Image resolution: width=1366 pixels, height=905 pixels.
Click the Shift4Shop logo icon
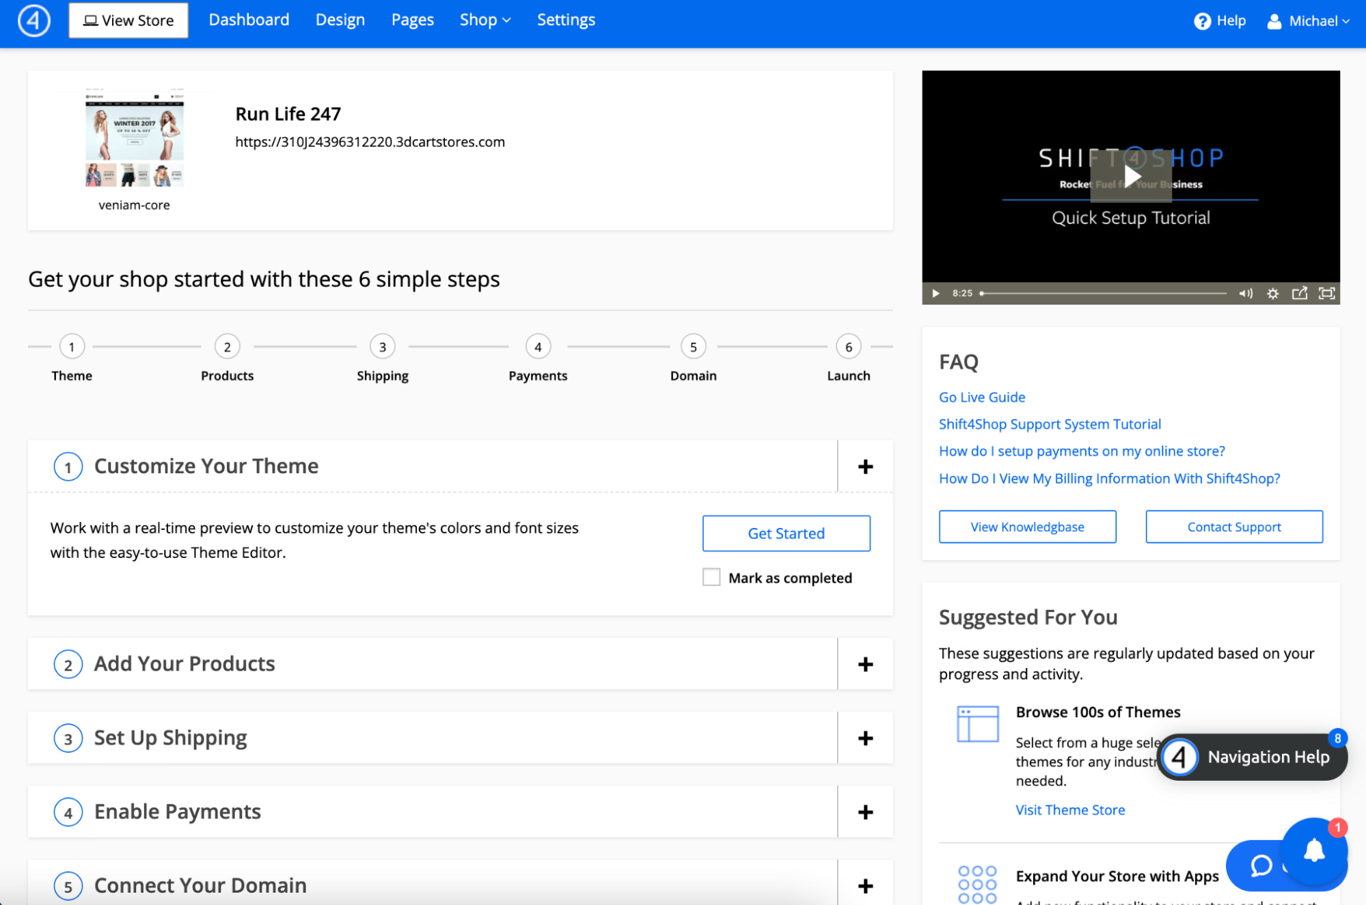[x=33, y=20]
